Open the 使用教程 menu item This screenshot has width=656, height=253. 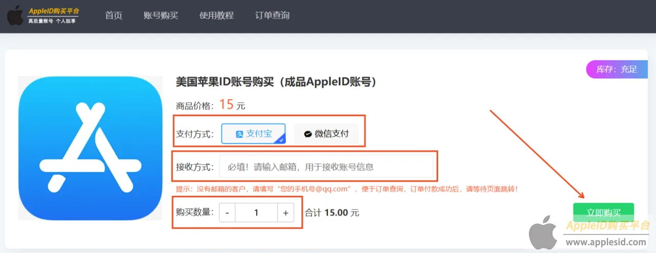coord(216,15)
